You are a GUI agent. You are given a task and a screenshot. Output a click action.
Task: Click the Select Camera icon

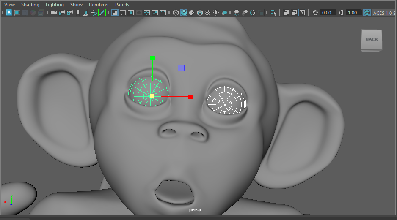pyautogui.click(x=53, y=13)
